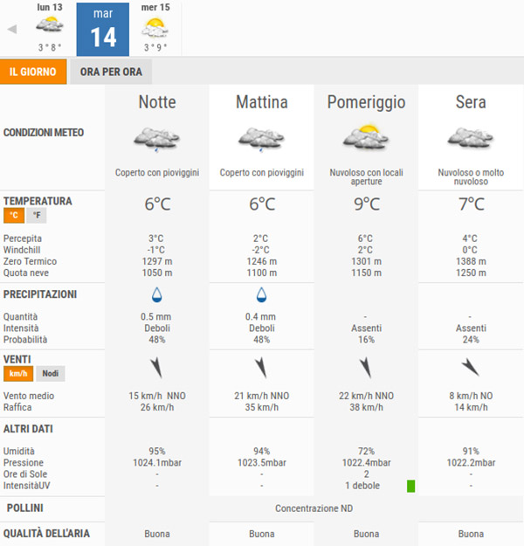This screenshot has width=524, height=546.
Task: Click the Concentrazione ND pollen text
Action: coord(314,508)
